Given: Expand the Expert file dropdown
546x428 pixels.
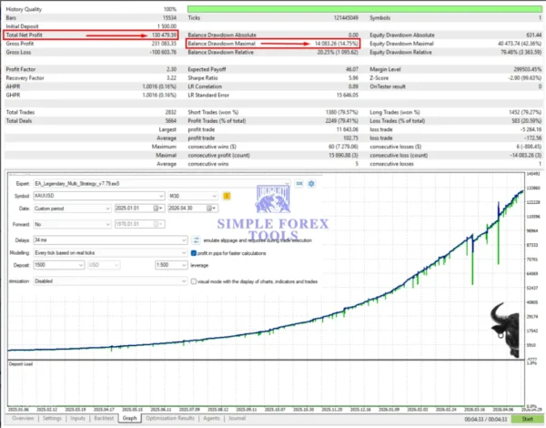Looking at the screenshot, I should 287,184.
